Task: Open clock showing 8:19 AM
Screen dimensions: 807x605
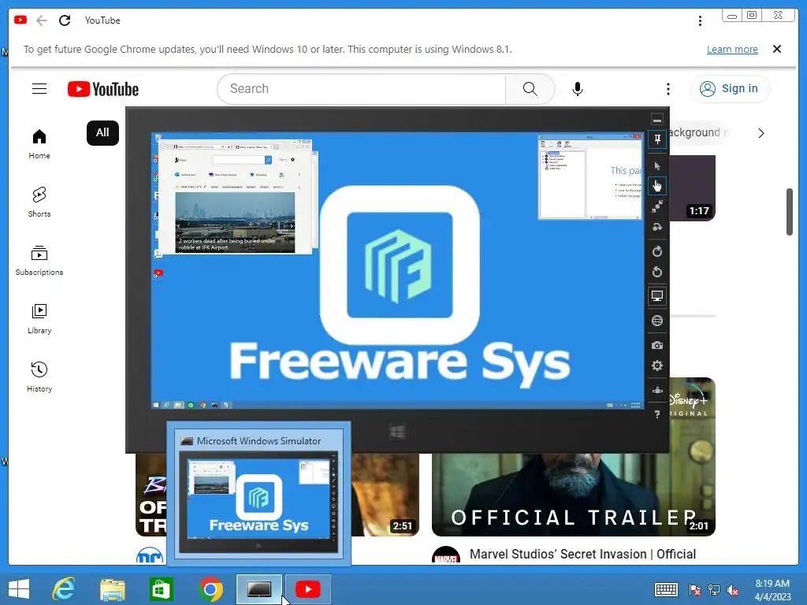Action: point(772,590)
